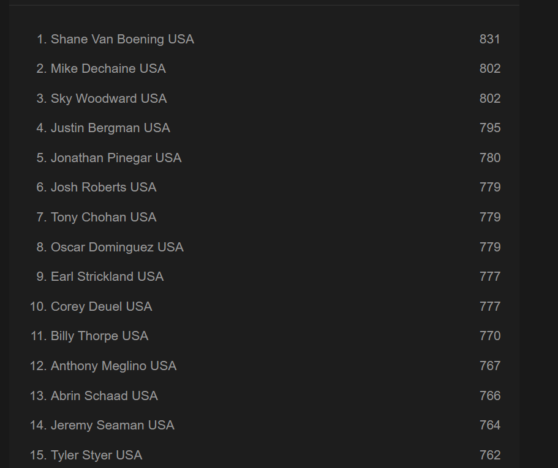The image size is (558, 468).
Task: Select the 795 rating beside Justin Bergman
Action: click(490, 128)
